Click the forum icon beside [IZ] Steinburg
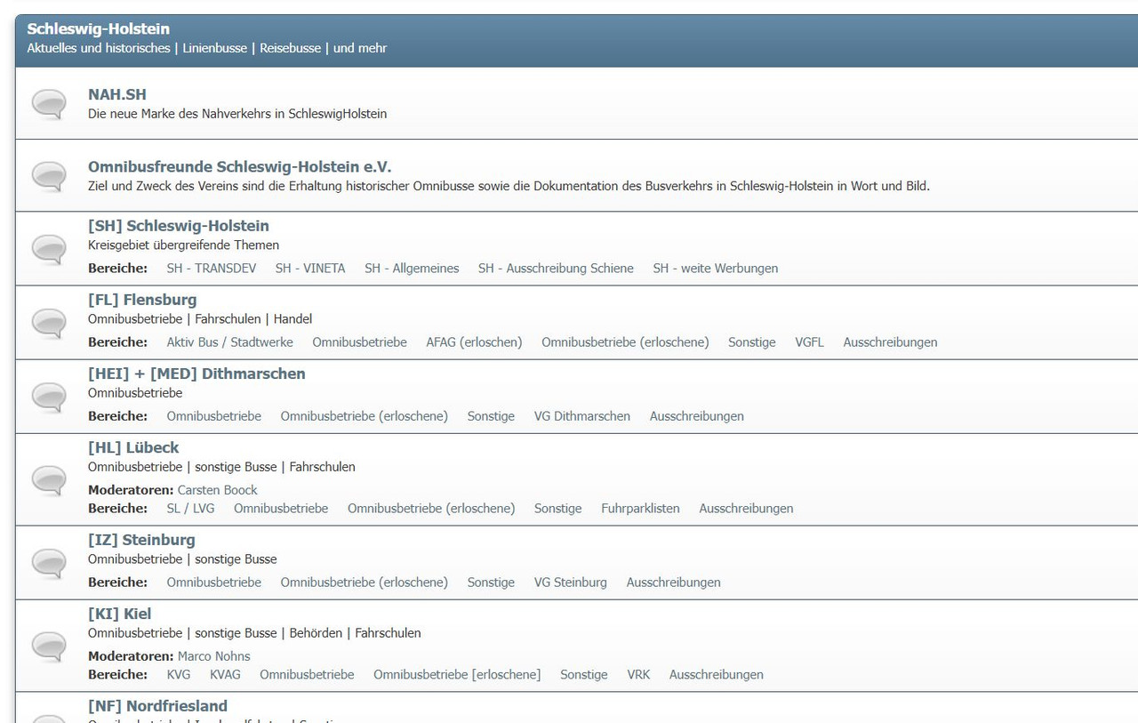The image size is (1138, 723). click(49, 563)
